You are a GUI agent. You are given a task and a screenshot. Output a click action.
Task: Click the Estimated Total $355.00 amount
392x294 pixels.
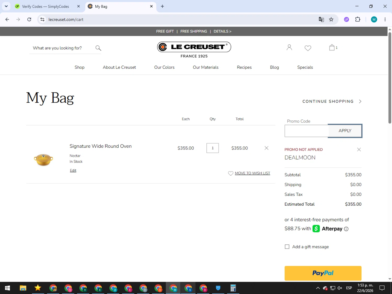353,204
